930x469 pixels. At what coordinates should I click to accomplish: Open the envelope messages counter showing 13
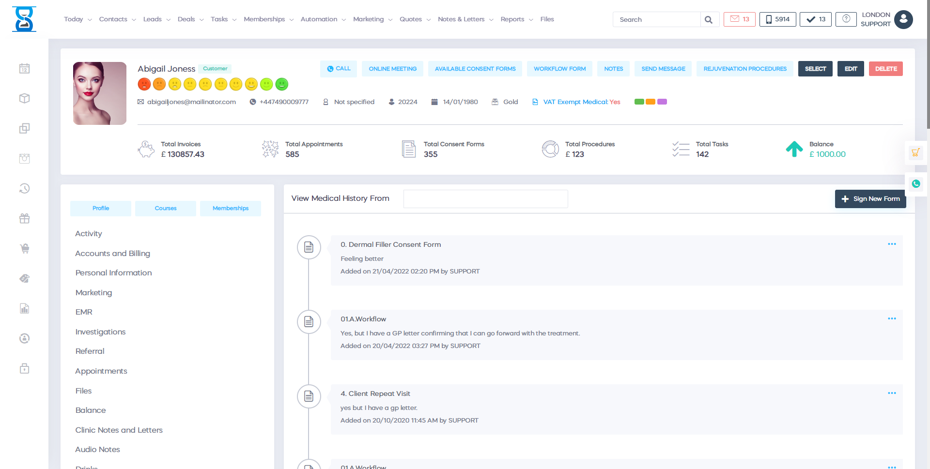click(739, 19)
